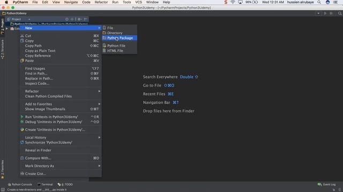The height and width of the screenshot is (192, 343).
Task: Click the File icon in New submenu
Action: pos(105,28)
